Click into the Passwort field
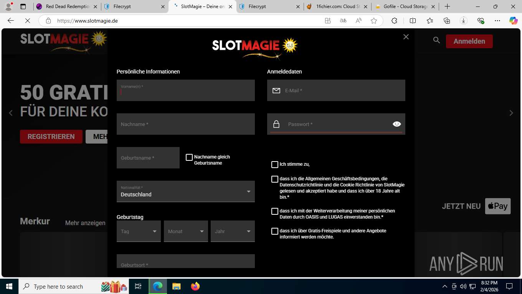 click(336, 124)
